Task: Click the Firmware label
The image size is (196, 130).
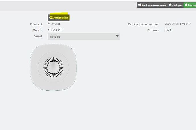Action: [153, 30]
